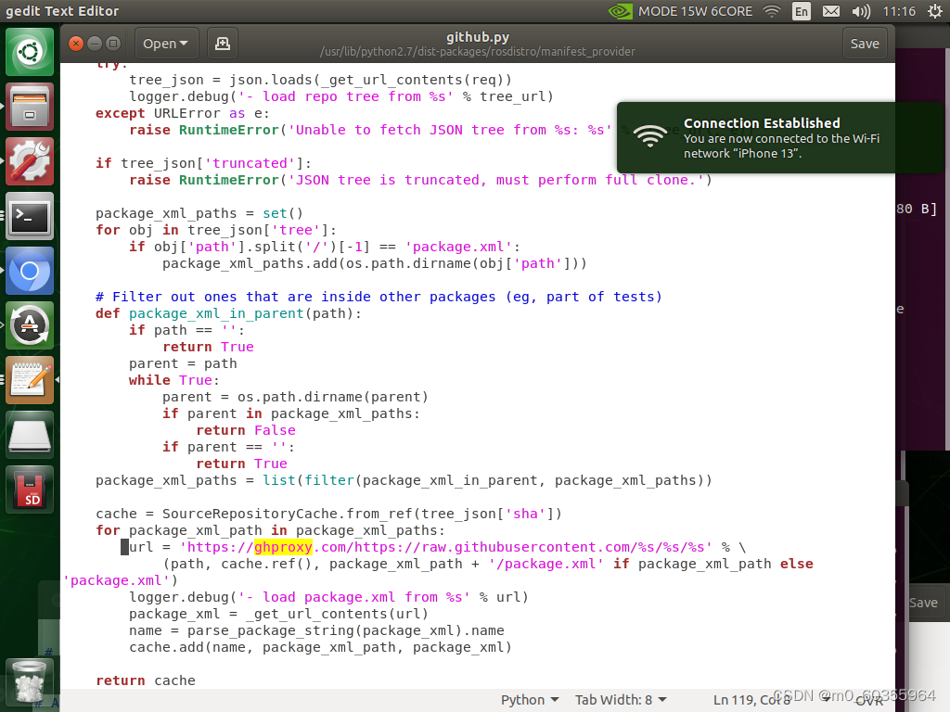
Task: Create a new document tab icon
Action: (223, 44)
